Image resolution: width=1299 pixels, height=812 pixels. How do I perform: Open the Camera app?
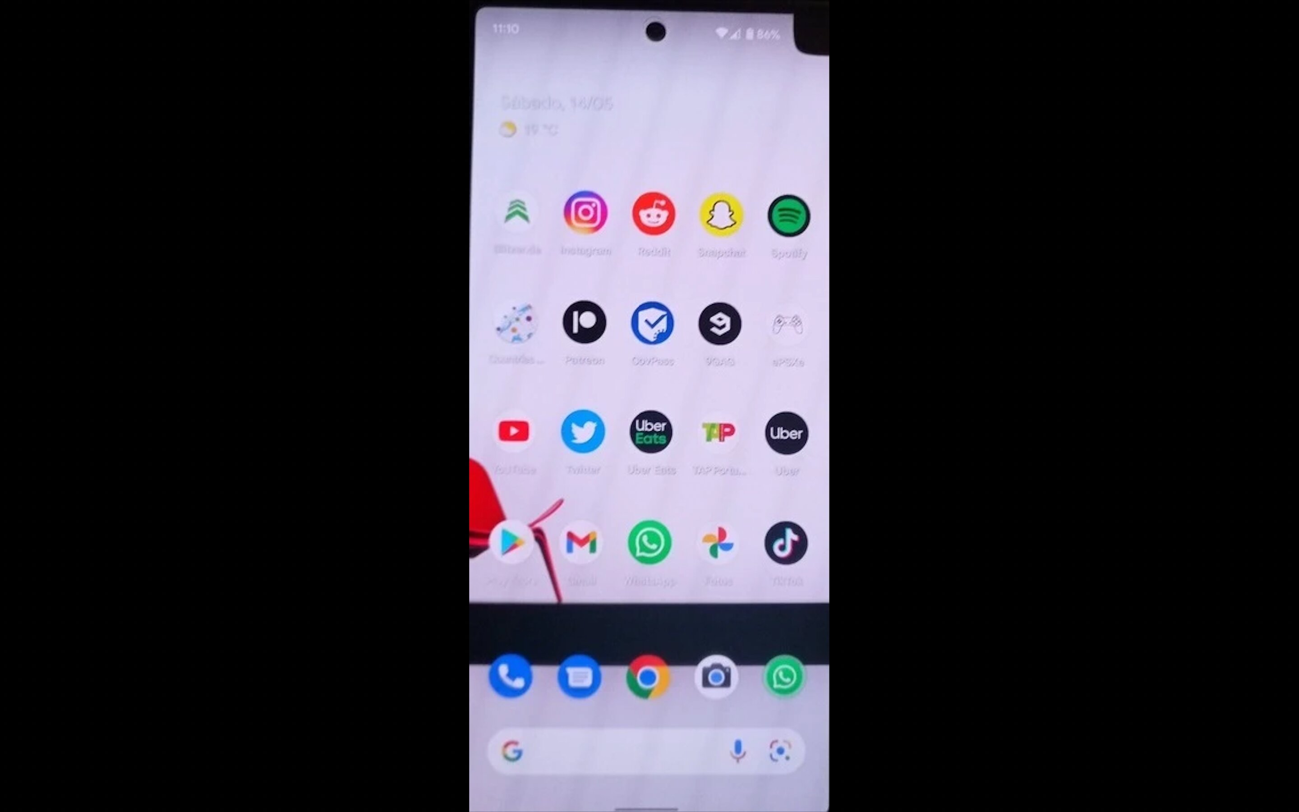pos(715,675)
